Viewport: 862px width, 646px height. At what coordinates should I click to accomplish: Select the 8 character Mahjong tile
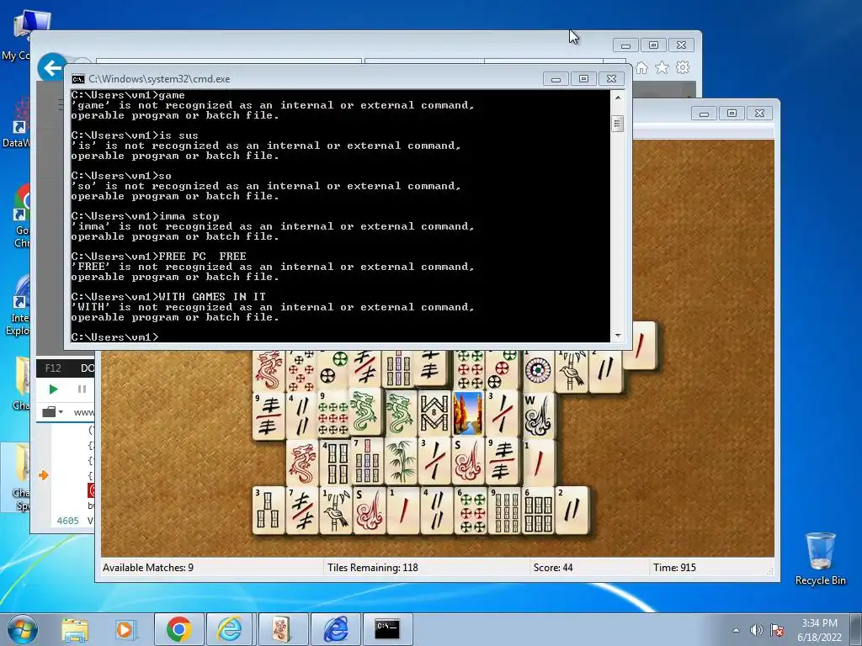(x=434, y=414)
